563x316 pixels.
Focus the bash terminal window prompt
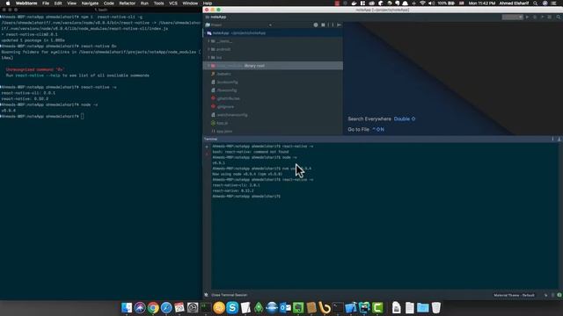[x=42, y=117]
